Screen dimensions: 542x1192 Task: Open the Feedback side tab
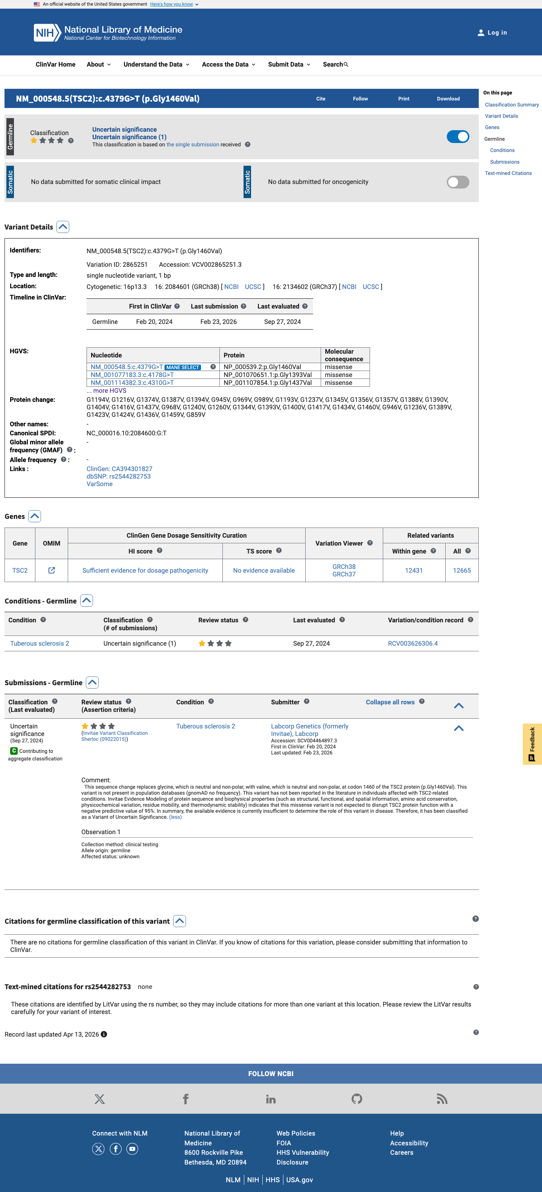(x=532, y=744)
